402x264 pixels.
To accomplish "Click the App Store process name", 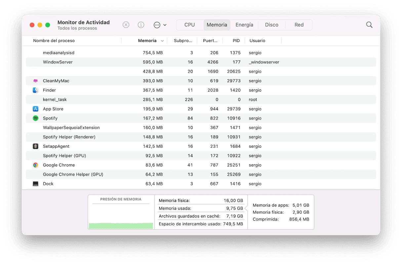I will (x=53, y=109).
